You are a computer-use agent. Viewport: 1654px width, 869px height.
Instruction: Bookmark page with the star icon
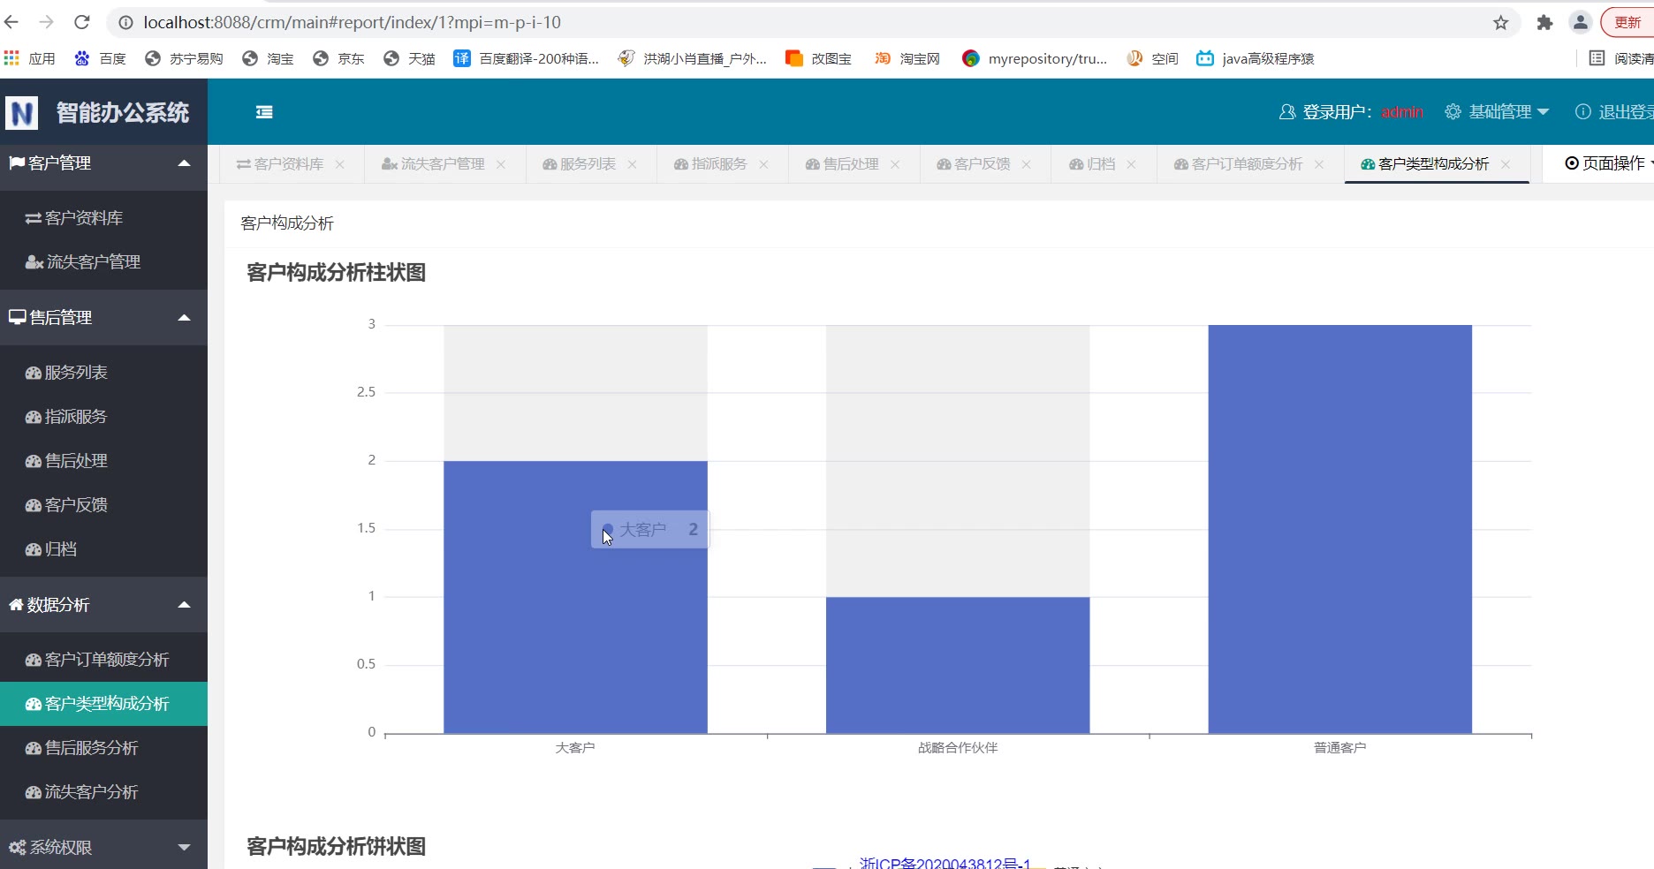coord(1500,23)
